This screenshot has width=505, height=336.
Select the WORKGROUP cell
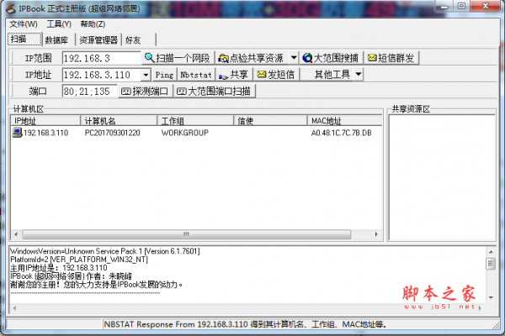tap(185, 133)
